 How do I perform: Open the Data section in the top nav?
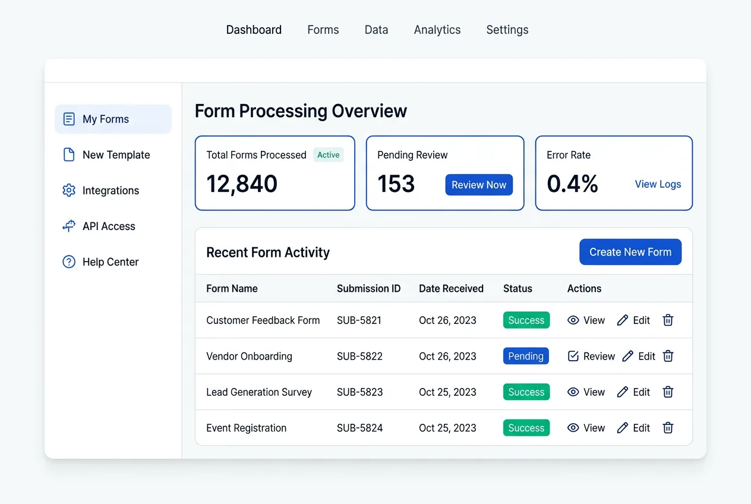376,29
